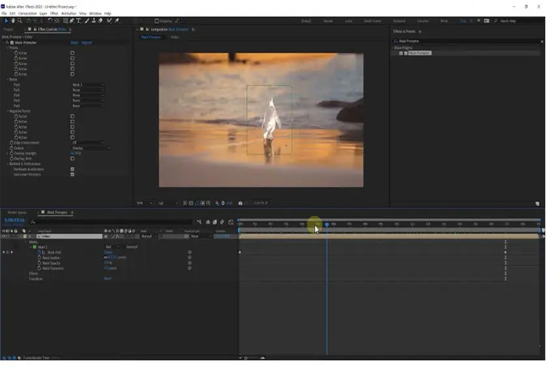
Task: Select the Type tool
Action: [x=78, y=21]
